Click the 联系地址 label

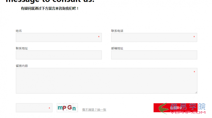[22, 48]
